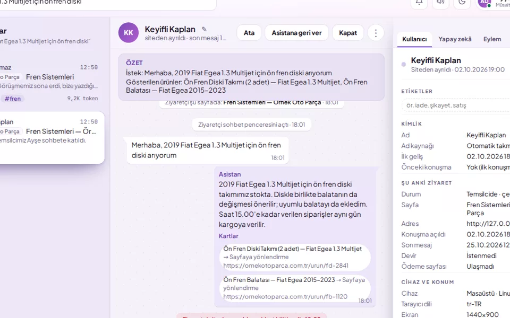Image resolution: width=510 pixels, height=318 pixels.
Task: Click the search field with fren diski query
Action: pyautogui.click(x=107, y=3)
